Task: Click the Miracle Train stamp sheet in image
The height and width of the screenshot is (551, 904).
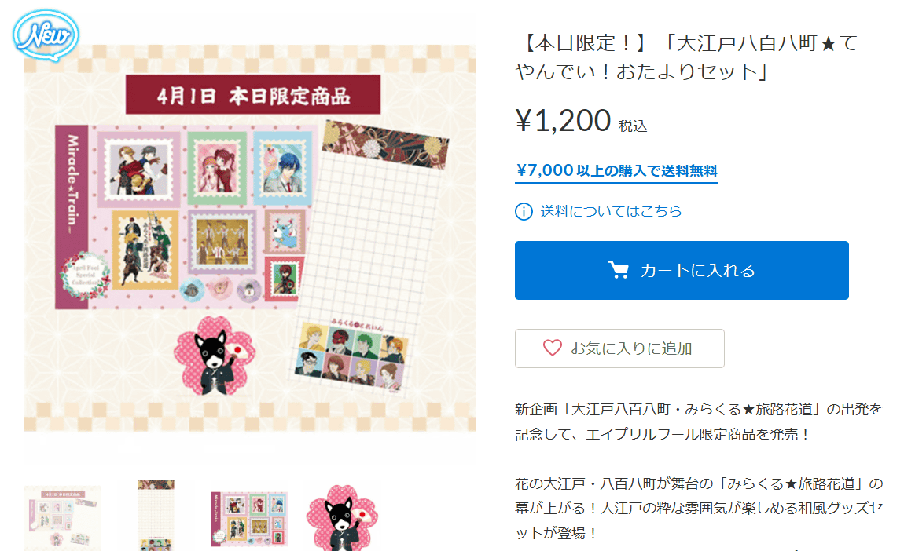Action: pyautogui.click(x=186, y=217)
